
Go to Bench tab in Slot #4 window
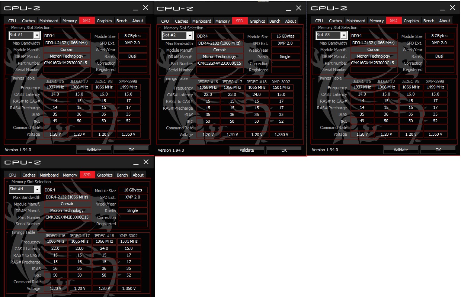(x=122, y=175)
